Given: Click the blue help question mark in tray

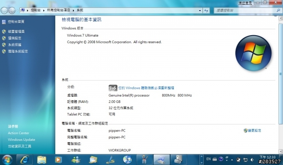Looking at the screenshot, I should click(221, 159).
